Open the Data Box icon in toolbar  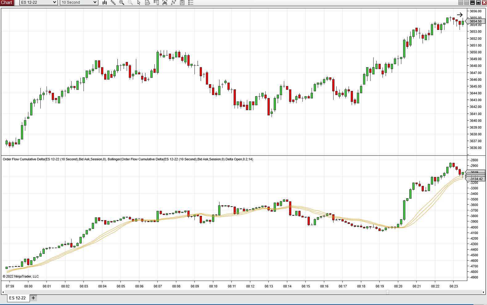(x=148, y=2)
